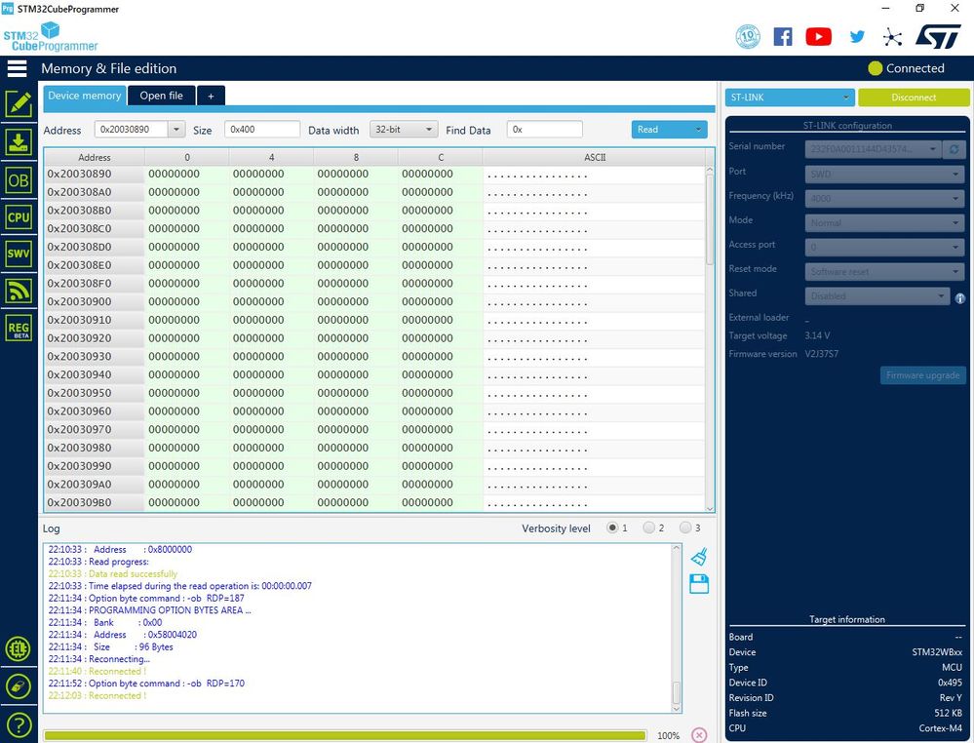Click the ASCII column header

tap(594, 157)
